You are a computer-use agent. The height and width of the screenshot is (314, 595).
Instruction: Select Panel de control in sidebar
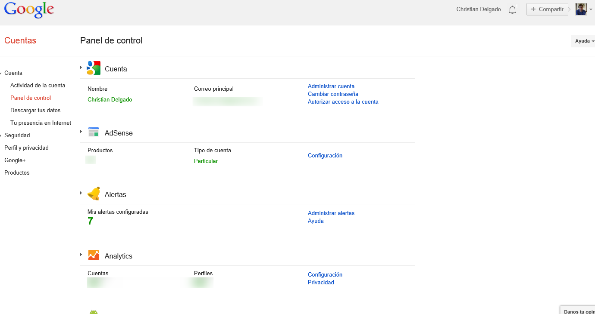pos(31,98)
